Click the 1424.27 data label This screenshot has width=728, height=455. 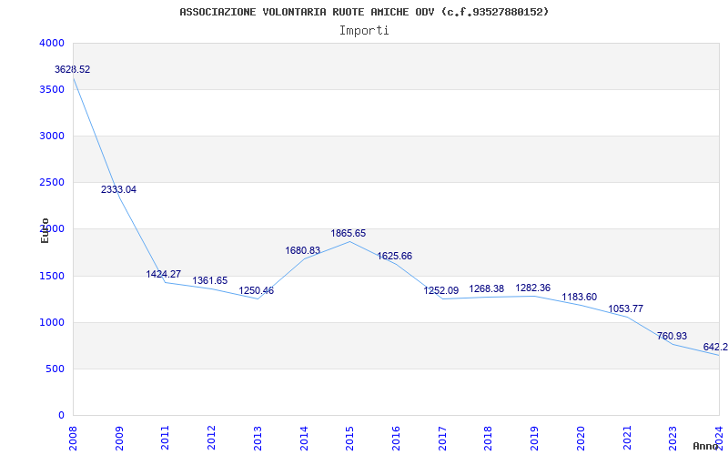[164, 275]
